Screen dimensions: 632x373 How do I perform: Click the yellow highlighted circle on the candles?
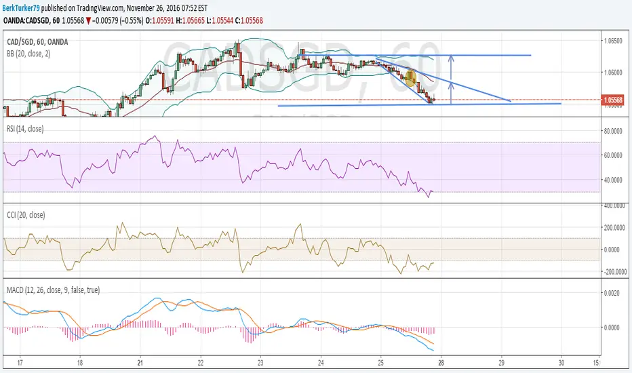[x=410, y=78]
